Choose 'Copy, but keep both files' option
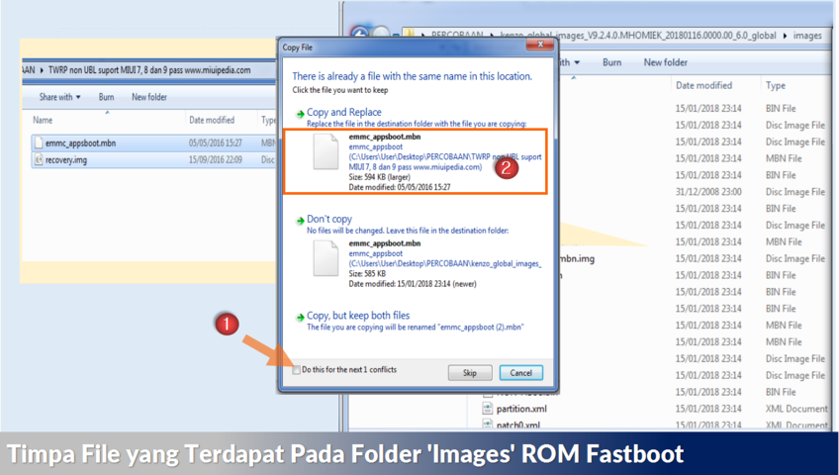 [x=358, y=316]
